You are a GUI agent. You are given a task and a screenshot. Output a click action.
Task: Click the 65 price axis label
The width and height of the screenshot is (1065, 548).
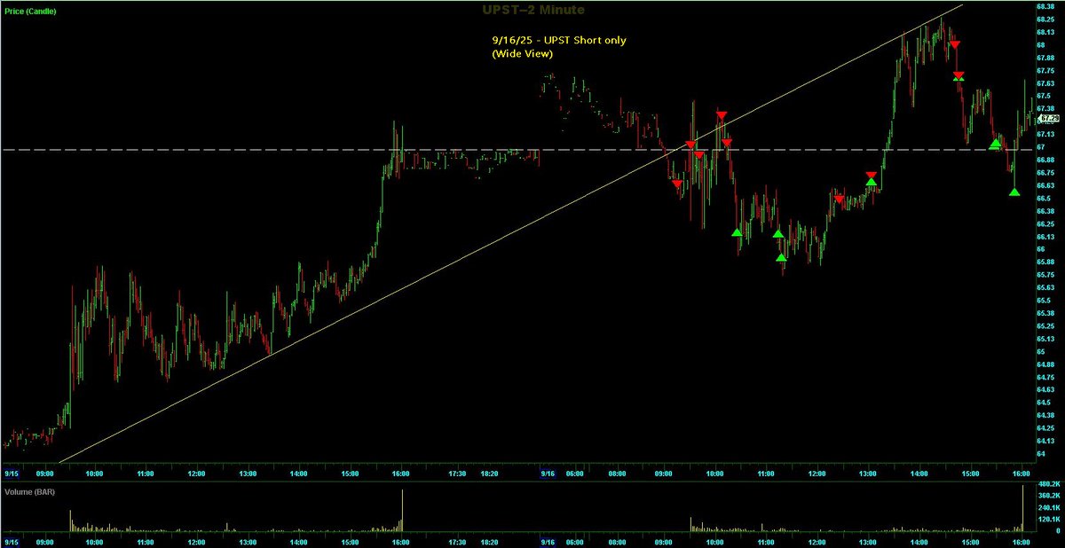(1039, 352)
